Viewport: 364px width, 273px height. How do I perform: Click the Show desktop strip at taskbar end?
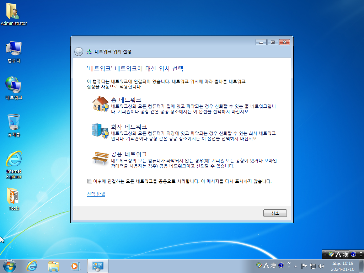pyautogui.click(x=362, y=266)
